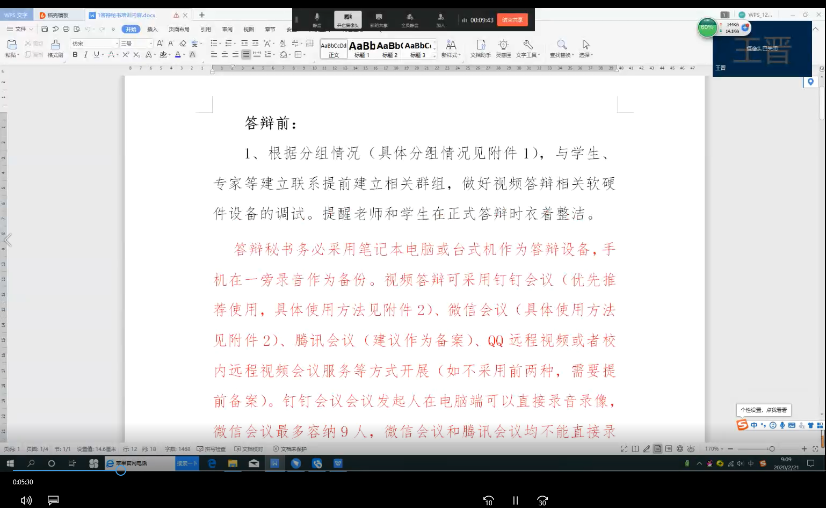Open the Inspiration (灵感匣) lightbulb tool
The image size is (826, 508).
click(x=503, y=48)
